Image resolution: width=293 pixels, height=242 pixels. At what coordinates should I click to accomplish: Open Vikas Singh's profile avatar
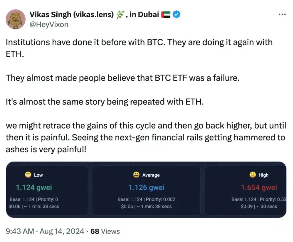pyautogui.click(x=16, y=19)
